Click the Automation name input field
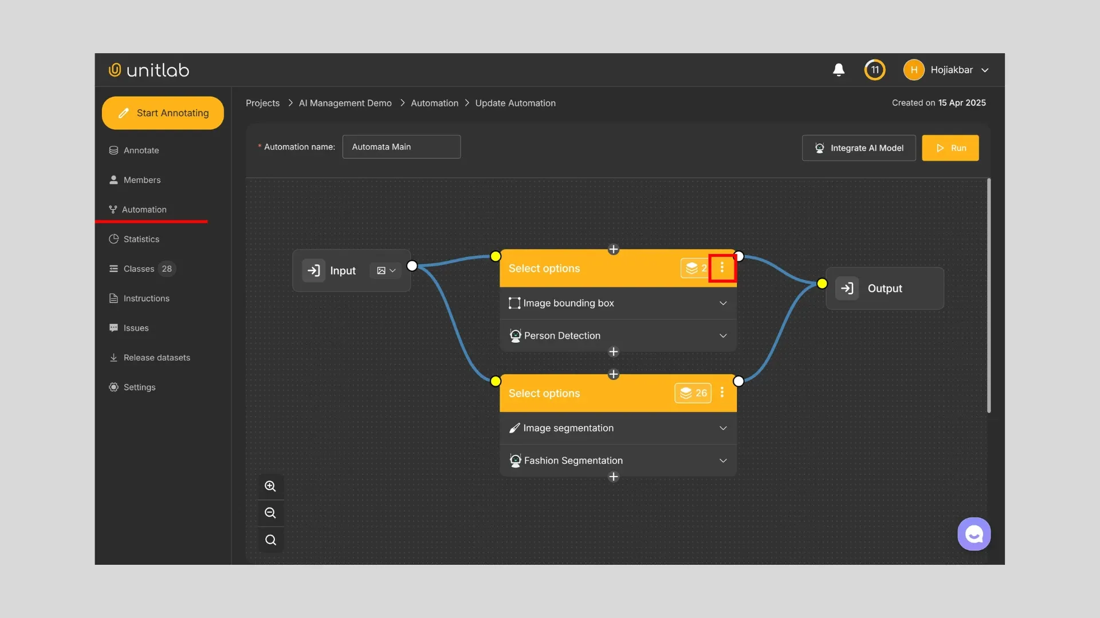Image resolution: width=1100 pixels, height=618 pixels. (401, 146)
